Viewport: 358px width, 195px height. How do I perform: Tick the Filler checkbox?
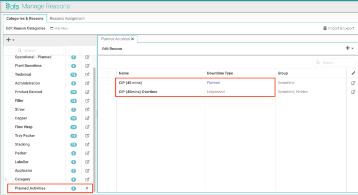pos(11,101)
